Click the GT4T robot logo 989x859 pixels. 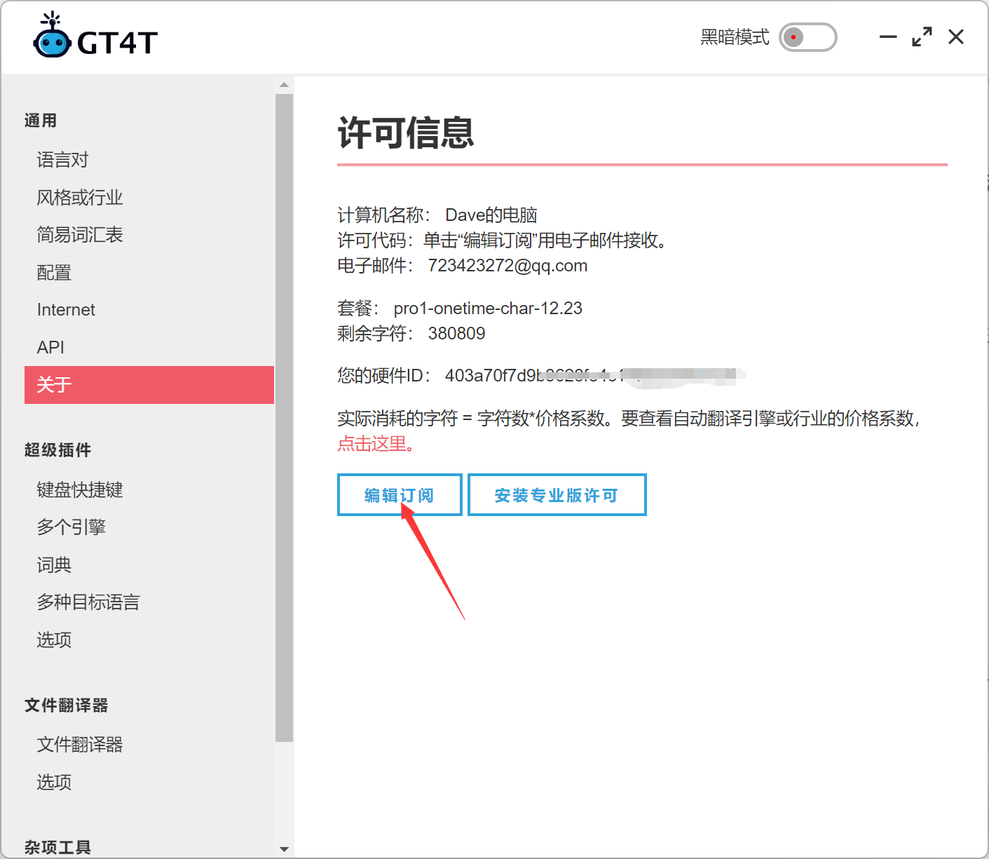[53, 35]
